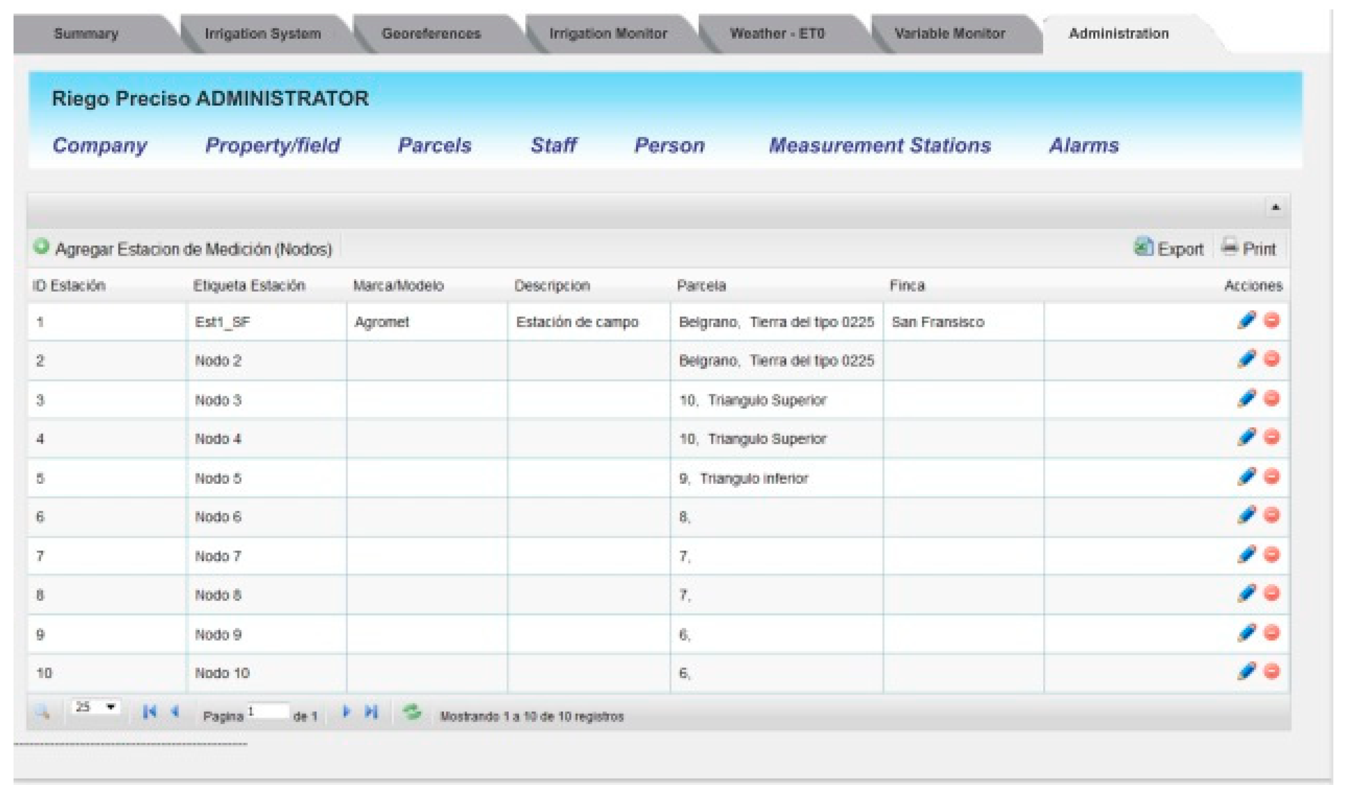This screenshot has height=792, width=1345.
Task: Jump to the first page arrow
Action: pyautogui.click(x=150, y=712)
